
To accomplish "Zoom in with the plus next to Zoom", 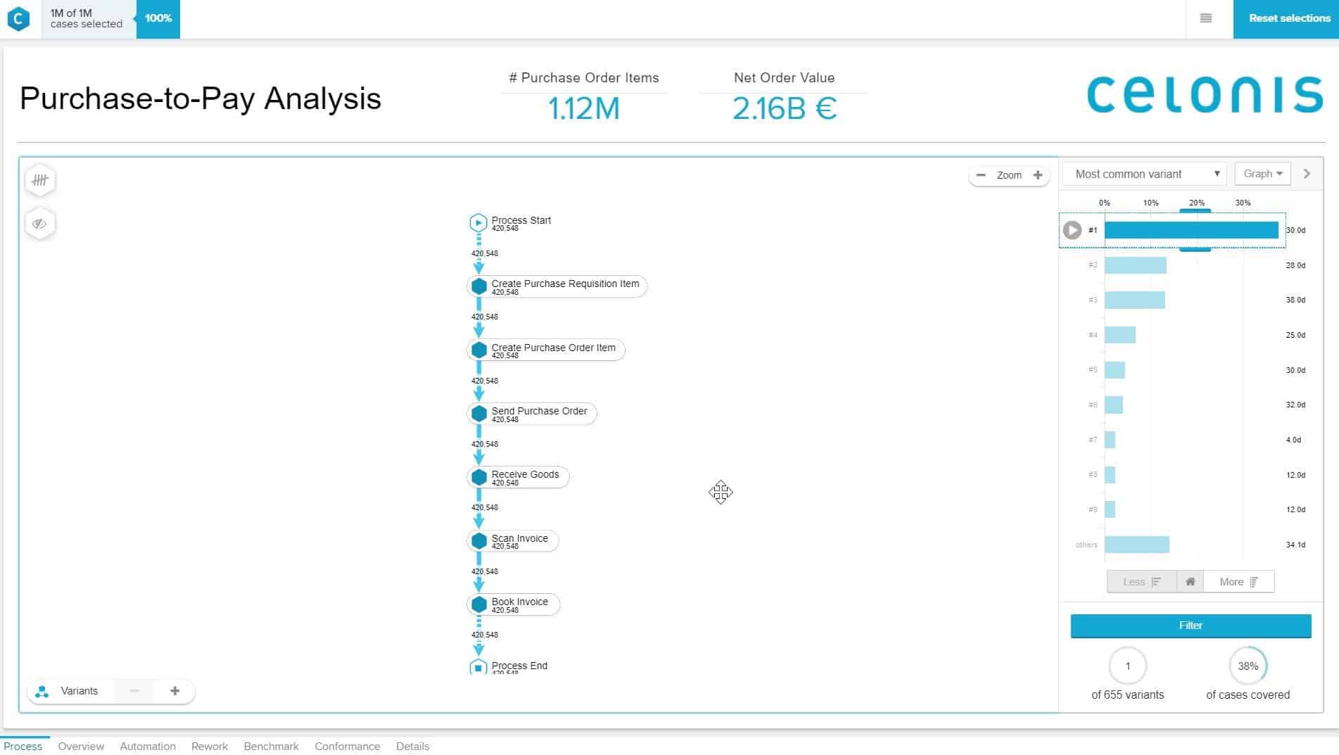I will click(1038, 175).
